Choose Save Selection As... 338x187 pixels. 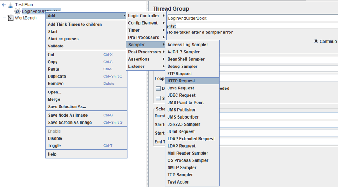86,107
